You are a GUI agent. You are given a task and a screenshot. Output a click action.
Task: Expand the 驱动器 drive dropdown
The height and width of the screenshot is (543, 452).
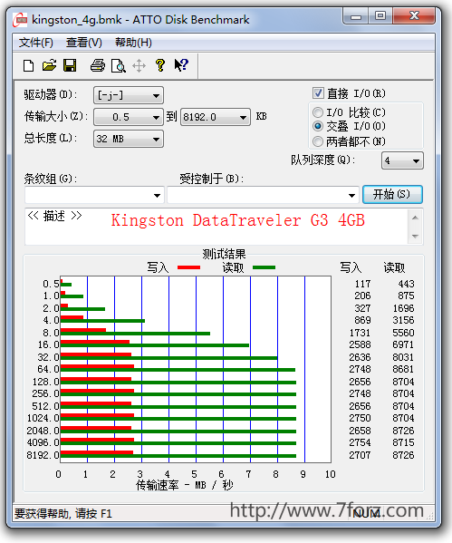click(129, 95)
